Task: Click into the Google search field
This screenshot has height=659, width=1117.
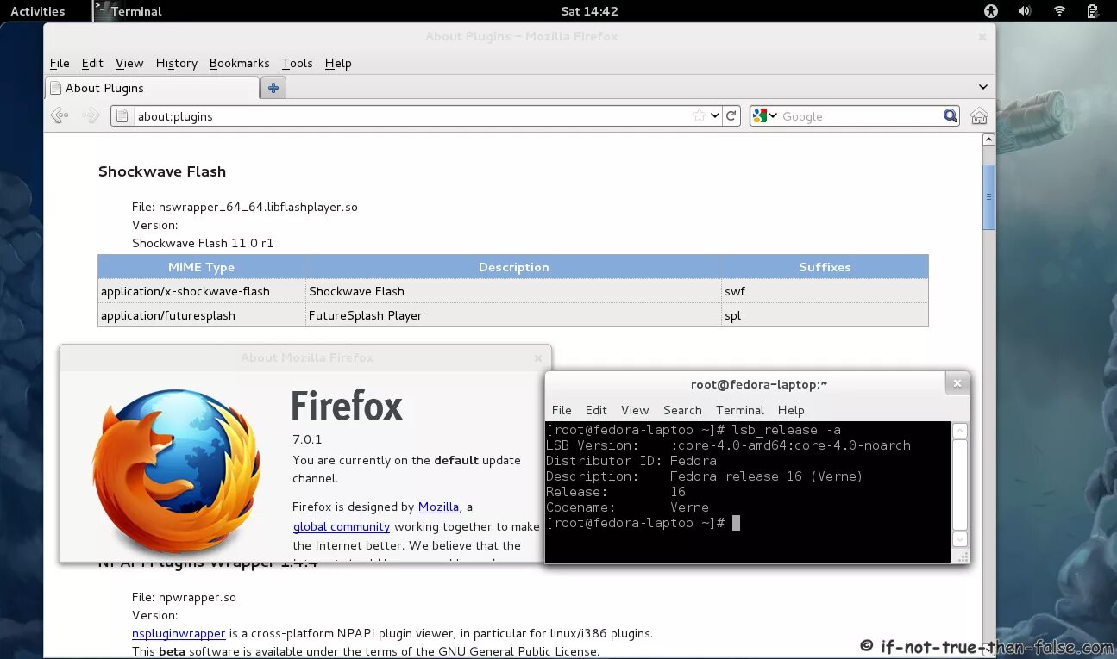Action: [860, 115]
